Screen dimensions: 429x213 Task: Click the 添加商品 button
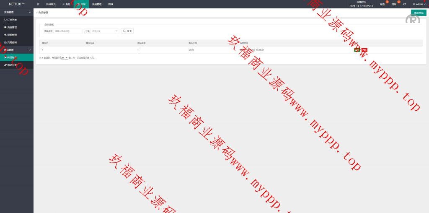pos(418,13)
